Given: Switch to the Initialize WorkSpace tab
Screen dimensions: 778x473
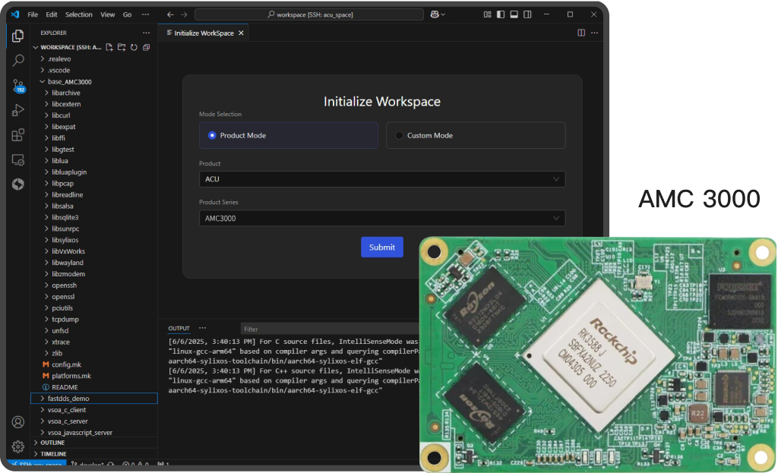Looking at the screenshot, I should (x=204, y=33).
